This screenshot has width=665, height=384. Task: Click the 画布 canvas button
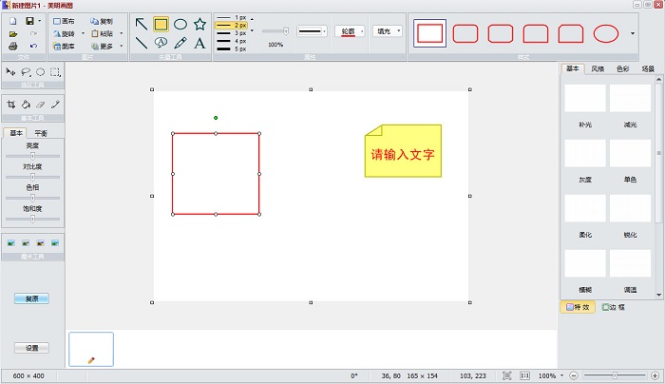click(x=64, y=21)
